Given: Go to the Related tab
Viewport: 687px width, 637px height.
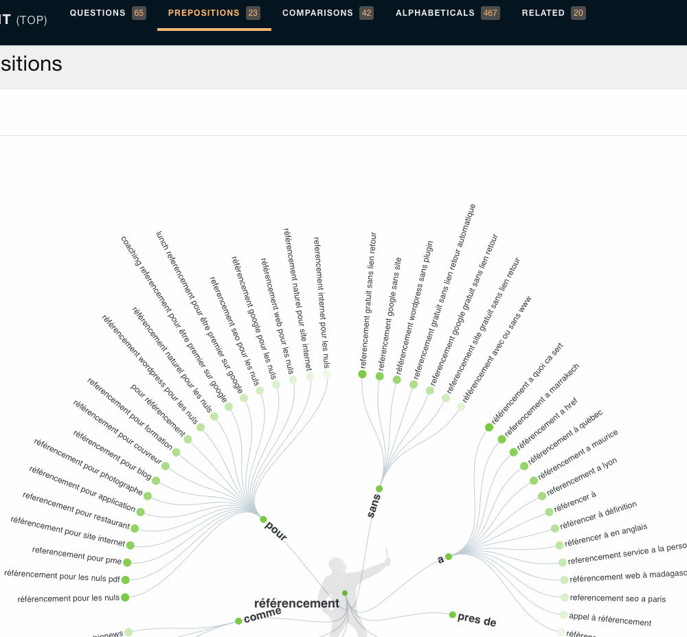Looking at the screenshot, I should [x=553, y=13].
